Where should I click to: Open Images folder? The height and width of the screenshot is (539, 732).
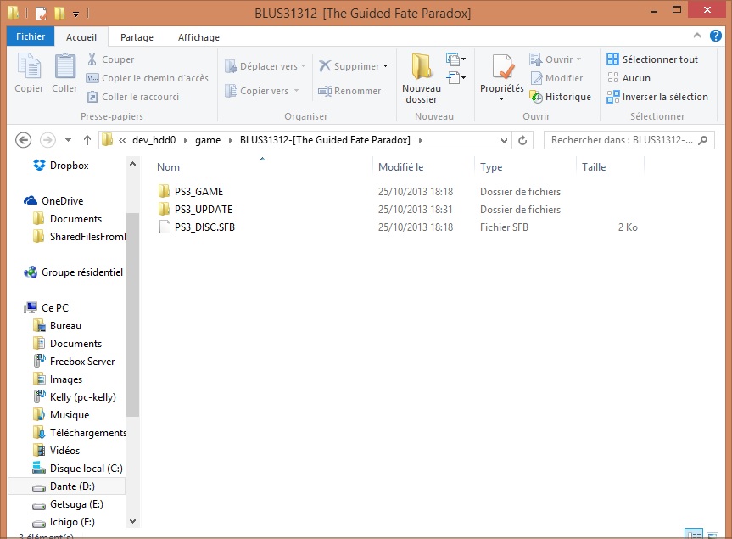pos(58,379)
